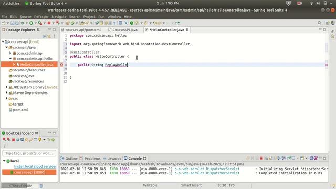Collapse the courses-api project node
Screen dimensions: 336x189
coord(3,42)
